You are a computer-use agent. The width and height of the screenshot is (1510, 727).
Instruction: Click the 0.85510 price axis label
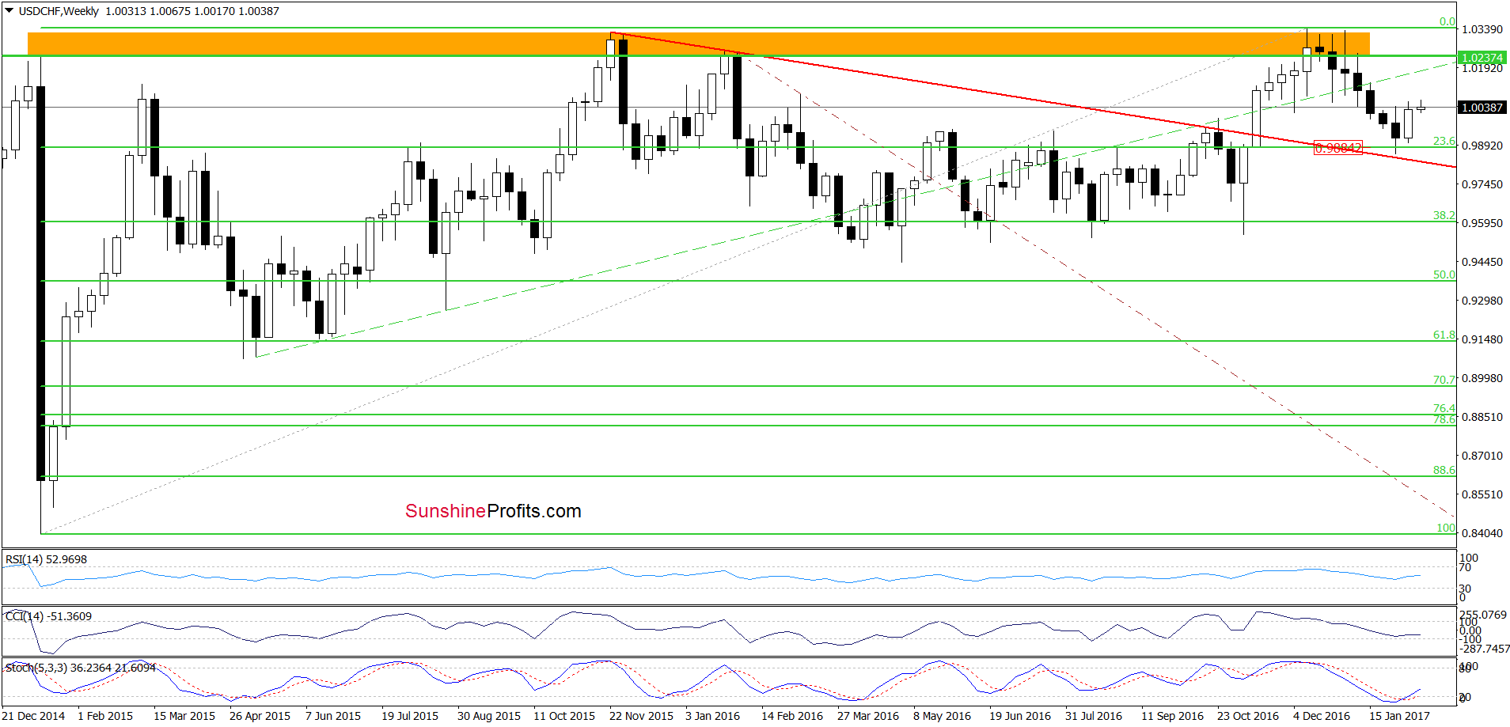click(x=1482, y=494)
